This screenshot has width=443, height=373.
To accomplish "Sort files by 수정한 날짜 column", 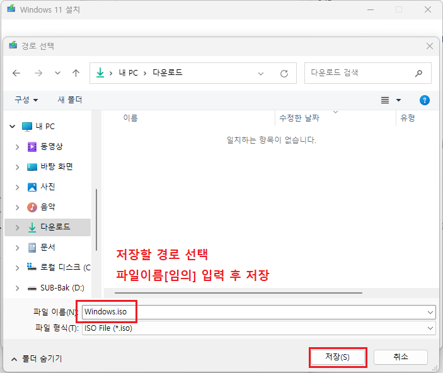I will point(299,118).
